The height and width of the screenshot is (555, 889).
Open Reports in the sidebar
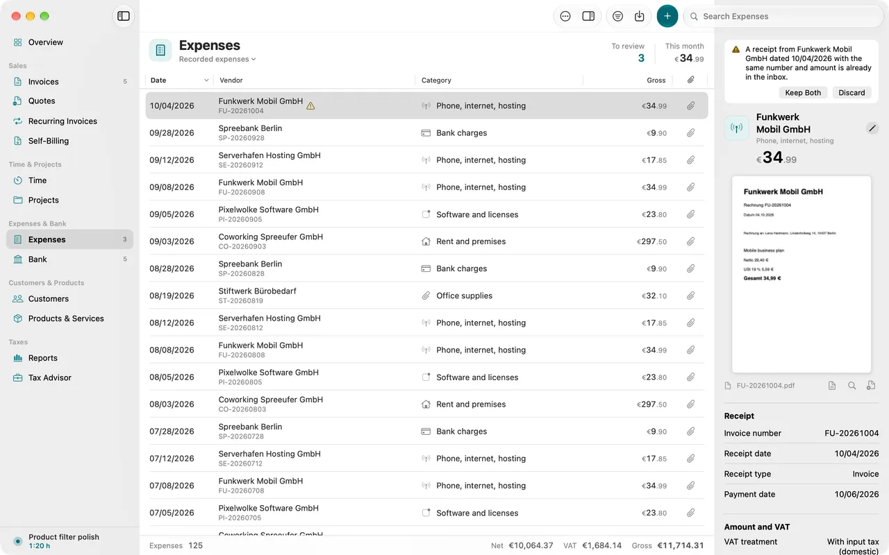pos(69,358)
